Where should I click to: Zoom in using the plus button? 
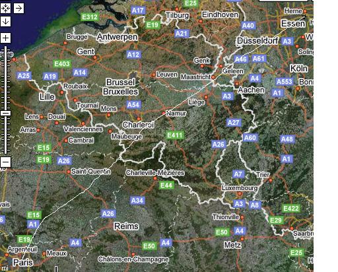pos(5,38)
